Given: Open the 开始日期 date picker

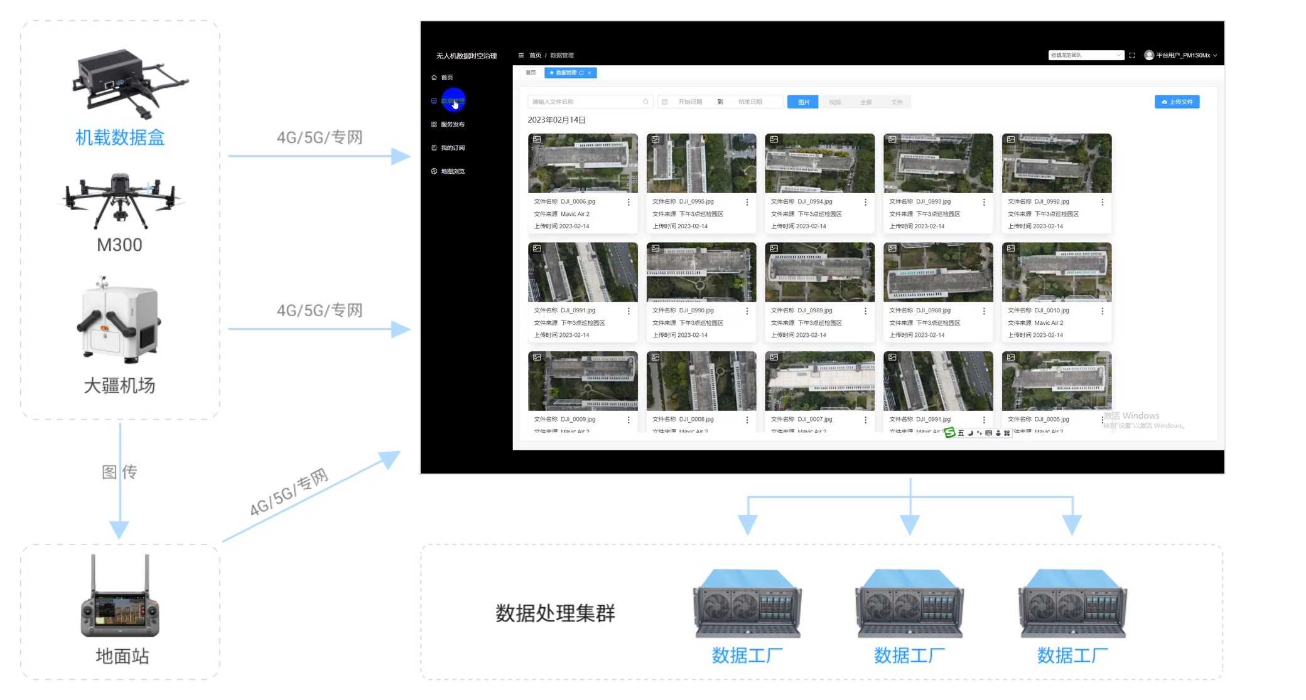Looking at the screenshot, I should point(690,102).
